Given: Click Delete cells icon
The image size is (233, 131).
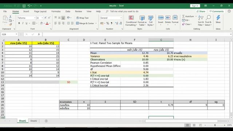Looking at the screenshot, I should tap(168, 18).
